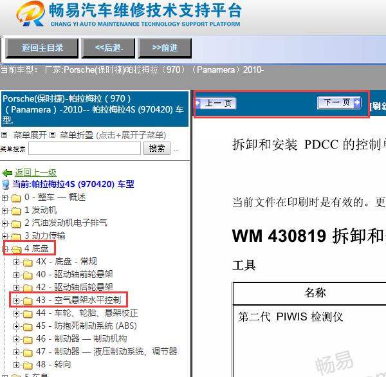Viewport: 386px width, 377px height.
Task: Open the next page with 下一页
Action: point(339,102)
